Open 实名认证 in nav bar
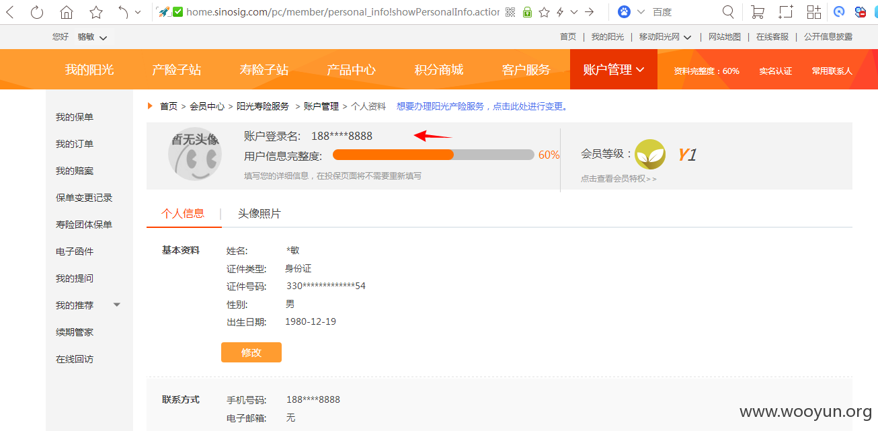Image resolution: width=878 pixels, height=431 pixels. [776, 71]
